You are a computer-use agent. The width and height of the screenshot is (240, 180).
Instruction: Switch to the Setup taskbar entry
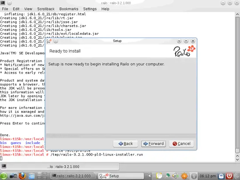pyautogui.click(x=121, y=176)
